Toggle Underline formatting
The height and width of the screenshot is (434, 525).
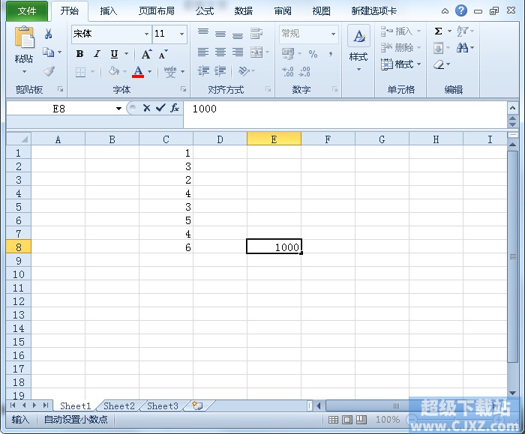[x=115, y=54]
